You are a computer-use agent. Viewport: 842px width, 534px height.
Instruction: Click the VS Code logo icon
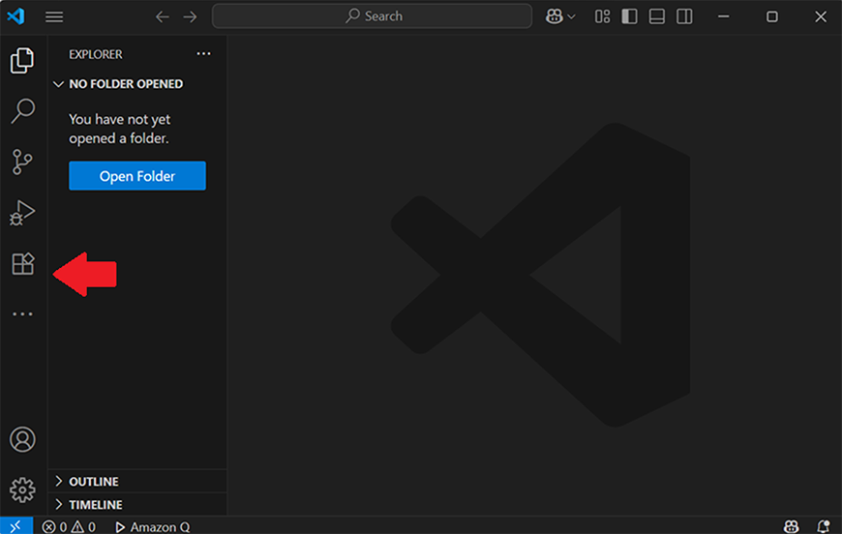pyautogui.click(x=15, y=16)
